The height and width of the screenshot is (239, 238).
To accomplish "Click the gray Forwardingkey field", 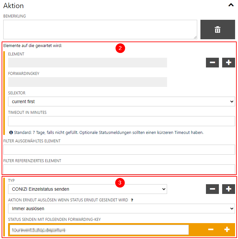I will pyautogui.click(x=87, y=82).
